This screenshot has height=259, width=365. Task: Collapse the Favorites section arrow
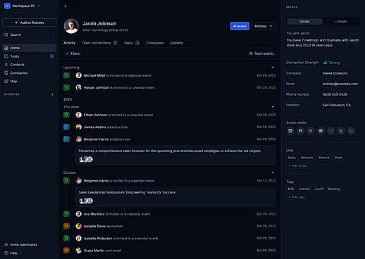click(x=52, y=94)
